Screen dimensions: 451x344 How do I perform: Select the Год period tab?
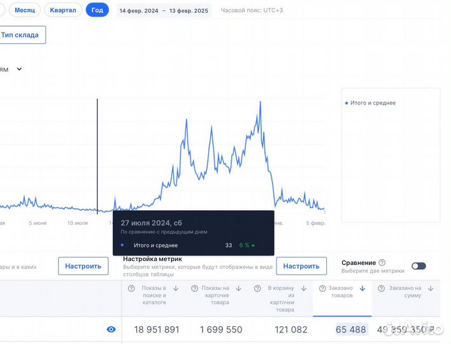[97, 10]
